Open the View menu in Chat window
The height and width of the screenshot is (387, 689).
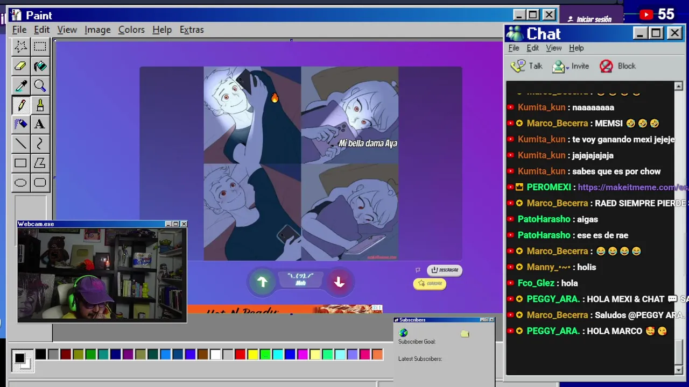tap(553, 48)
